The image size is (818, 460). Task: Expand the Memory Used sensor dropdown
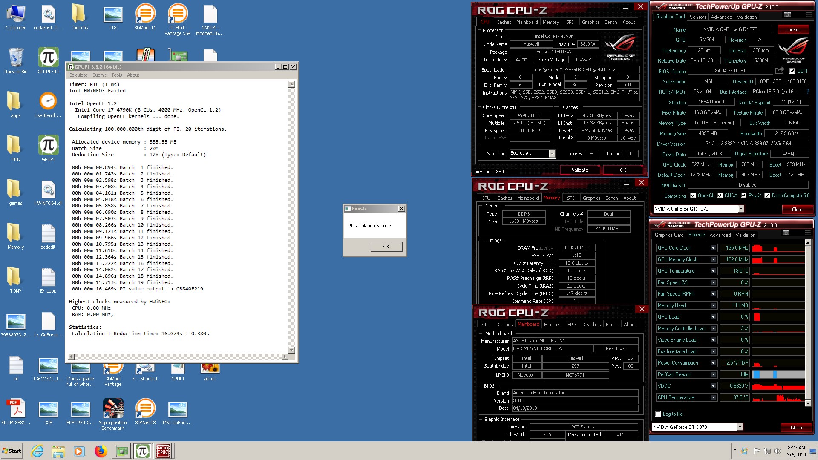tap(713, 305)
